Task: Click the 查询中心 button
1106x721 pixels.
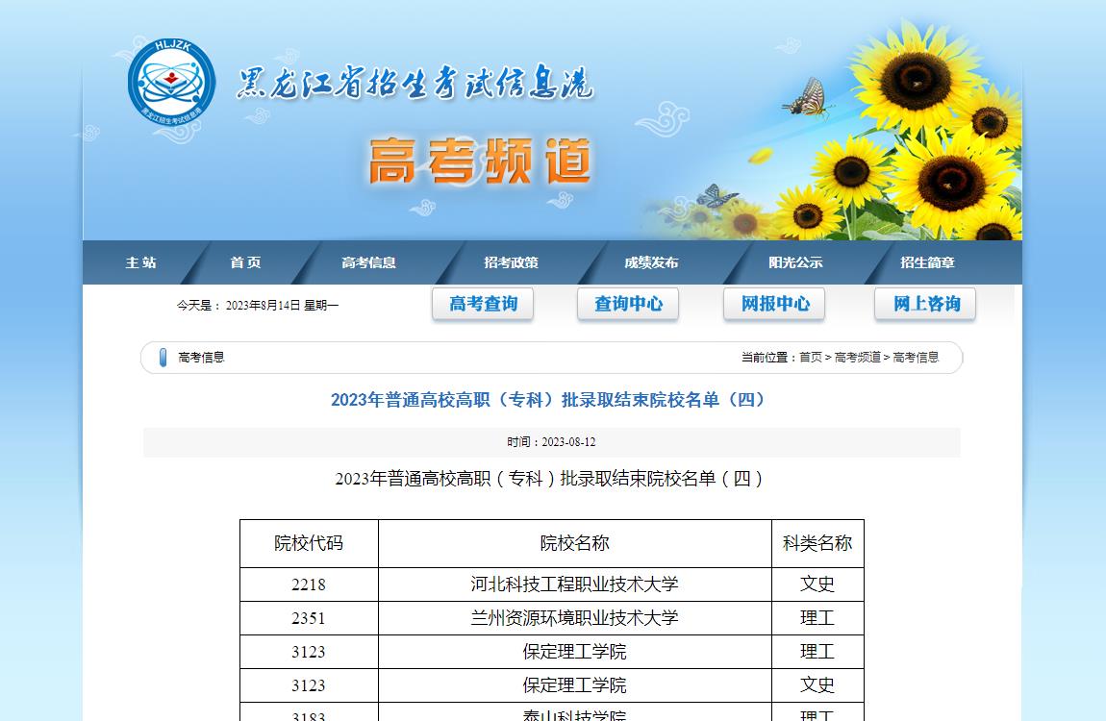Action: [628, 304]
